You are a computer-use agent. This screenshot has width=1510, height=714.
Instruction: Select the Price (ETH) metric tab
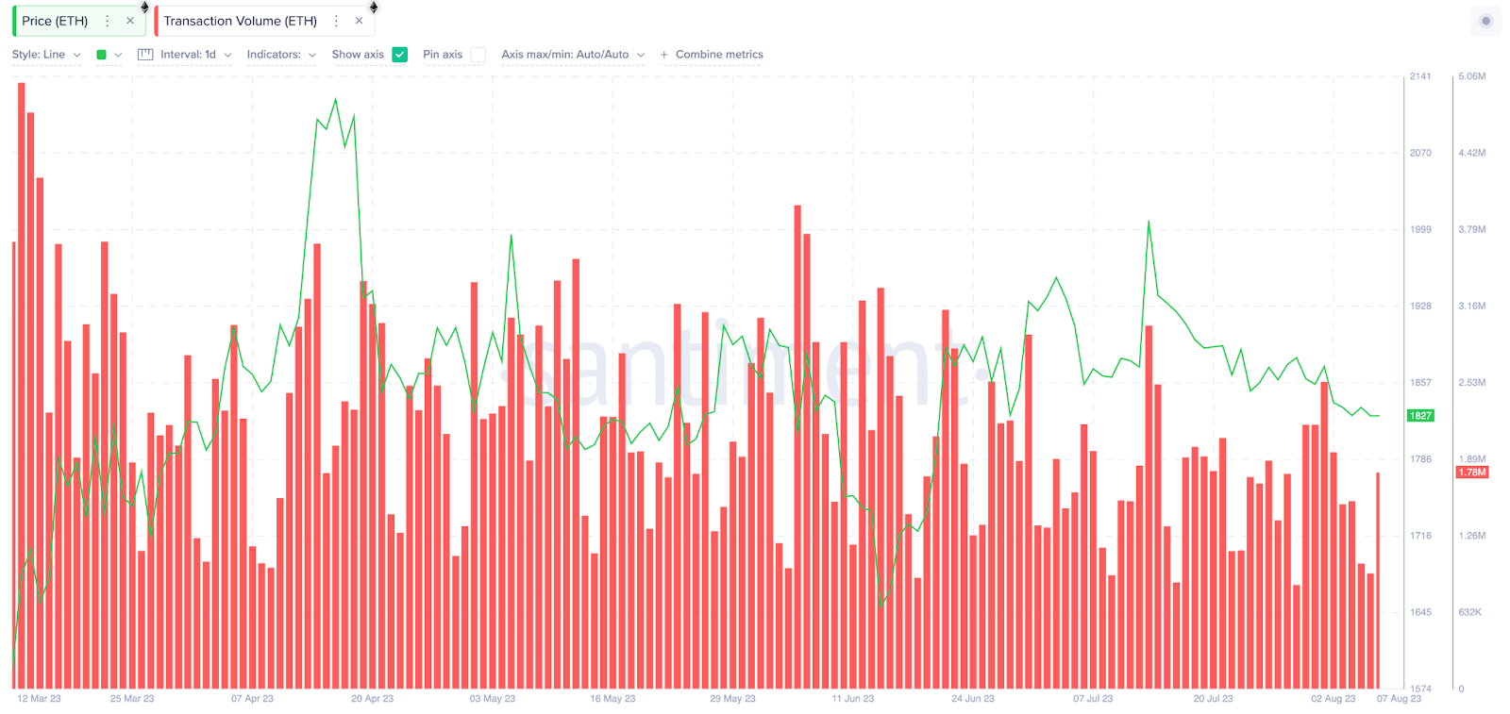pyautogui.click(x=55, y=21)
